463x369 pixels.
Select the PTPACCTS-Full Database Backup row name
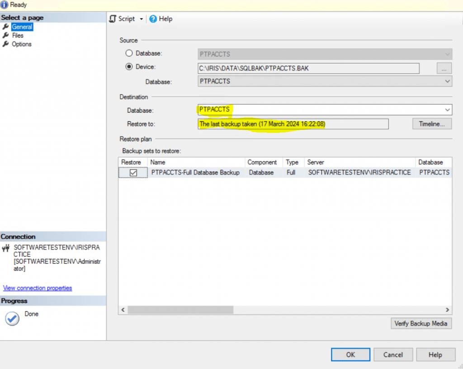tap(195, 173)
